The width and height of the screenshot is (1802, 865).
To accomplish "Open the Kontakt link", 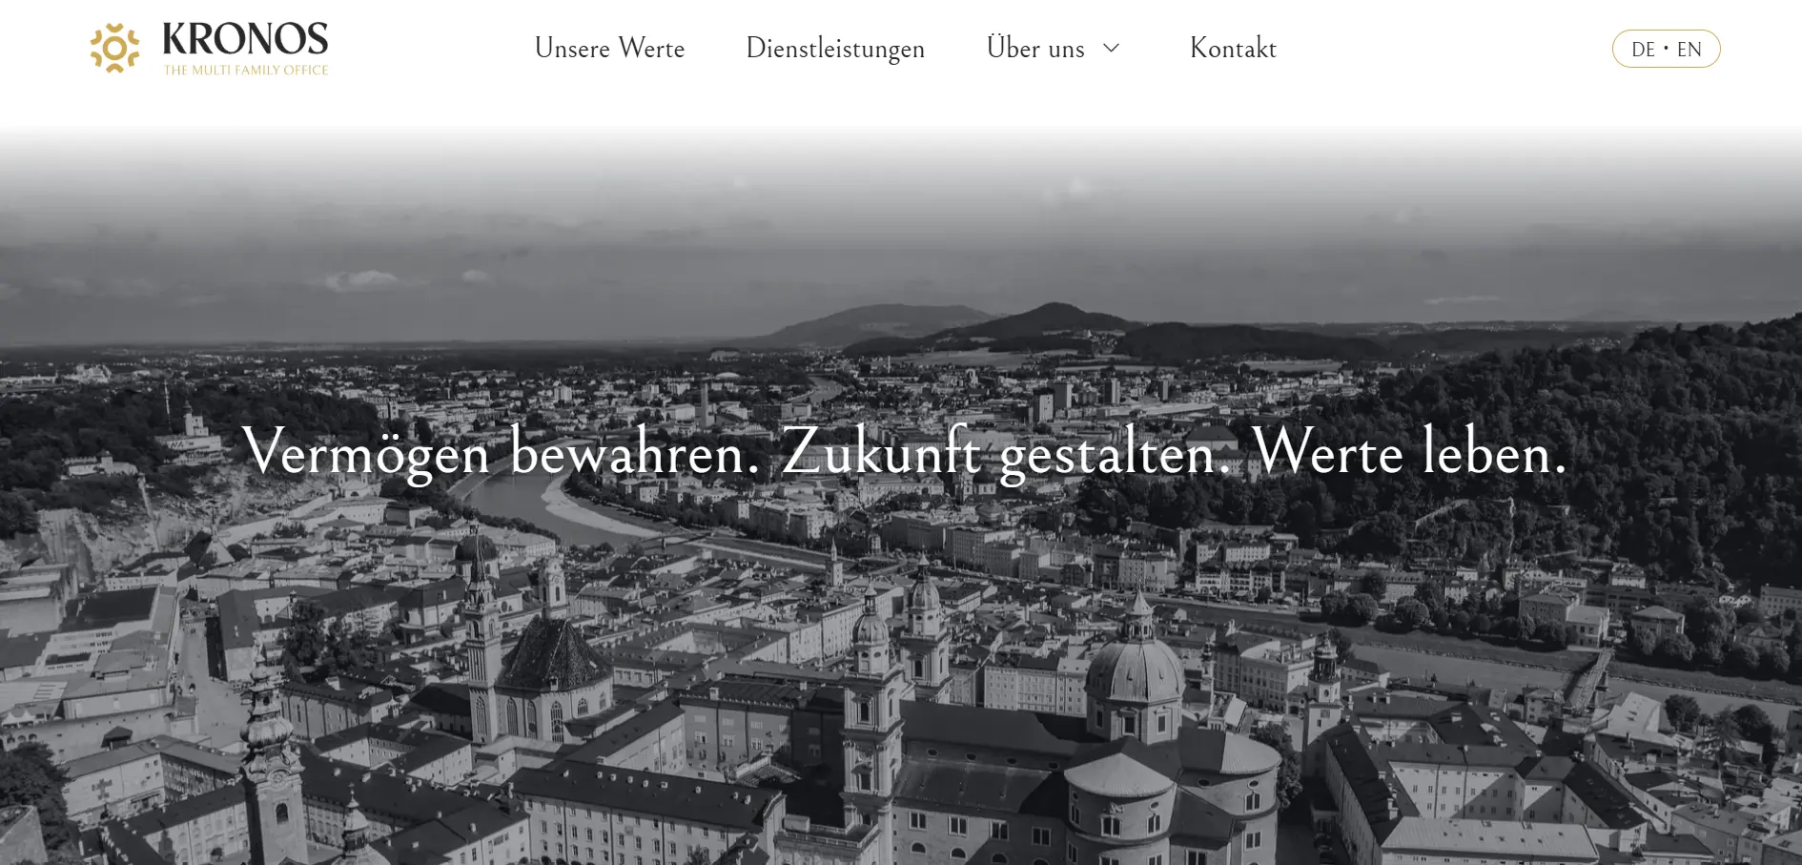I will (x=1233, y=49).
